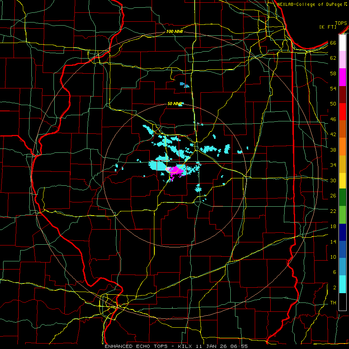The width and height of the screenshot is (349, 349).
Task: Click the "[K FT]" units label
Action: [328, 27]
